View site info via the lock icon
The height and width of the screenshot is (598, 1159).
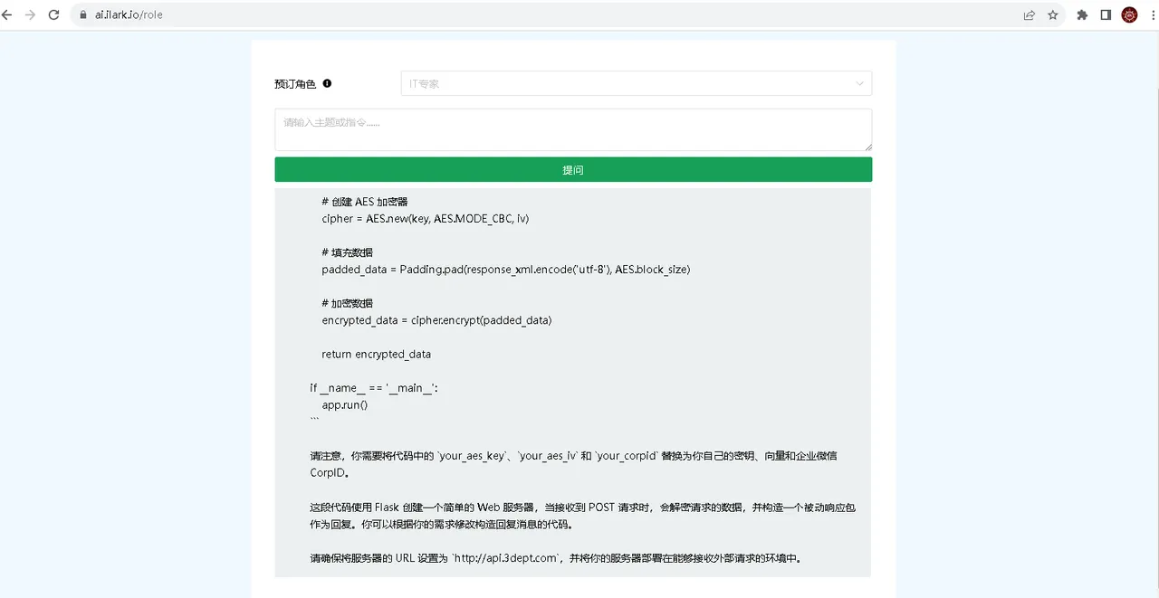pos(83,14)
